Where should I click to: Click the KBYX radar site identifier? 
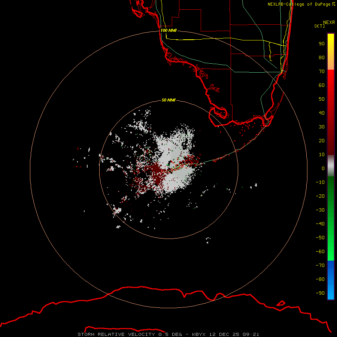click(198, 334)
